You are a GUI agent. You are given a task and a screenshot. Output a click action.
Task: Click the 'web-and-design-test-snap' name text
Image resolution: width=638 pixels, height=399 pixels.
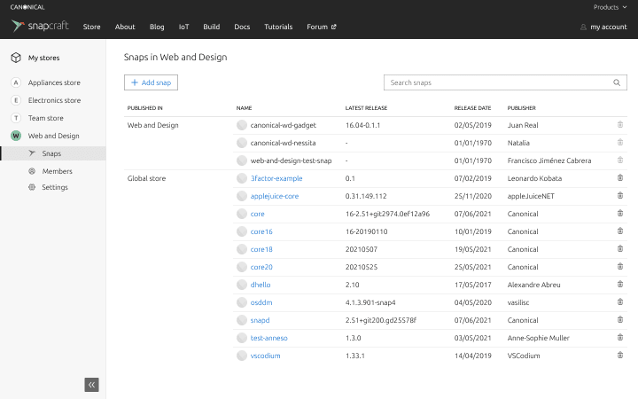[291, 160]
